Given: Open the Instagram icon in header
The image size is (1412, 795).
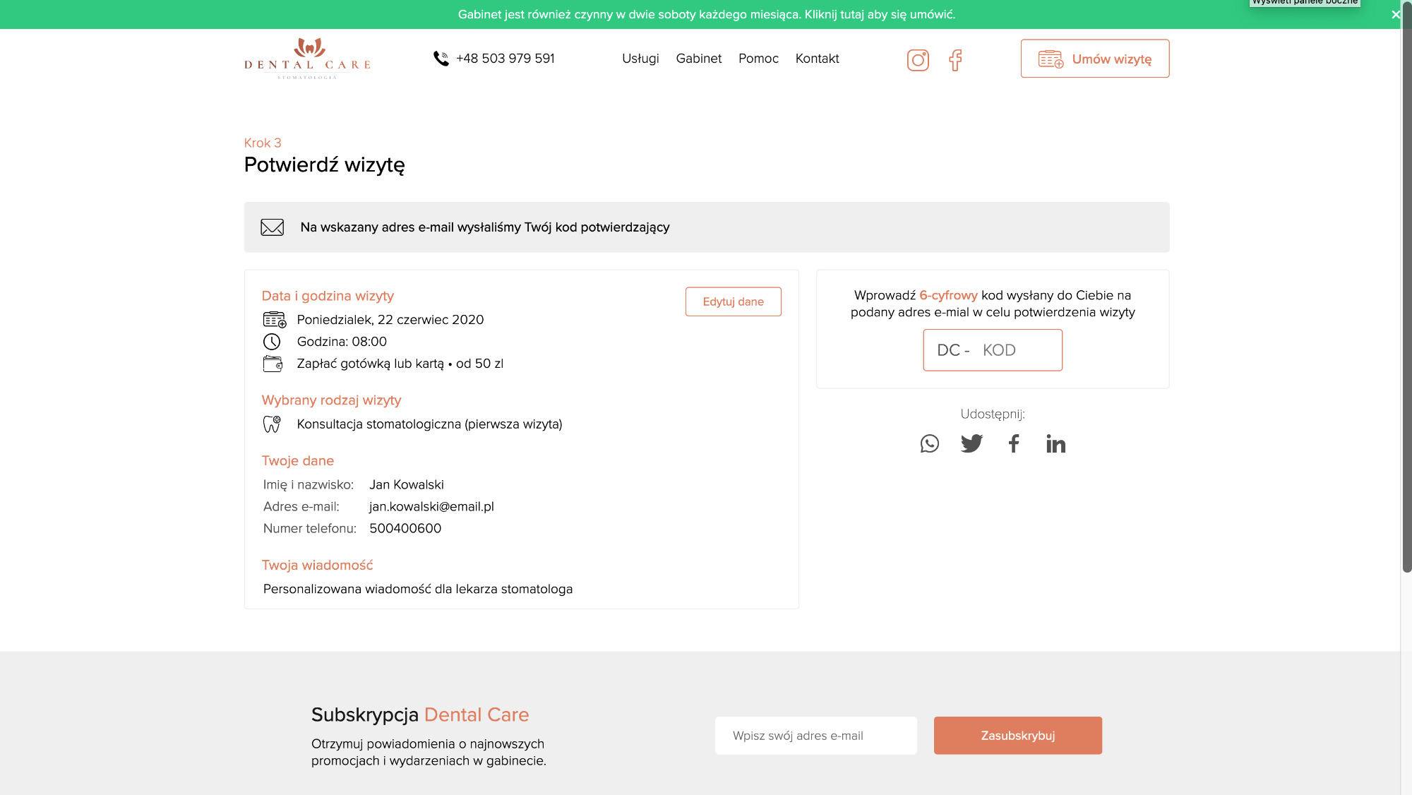Looking at the screenshot, I should pos(918,60).
